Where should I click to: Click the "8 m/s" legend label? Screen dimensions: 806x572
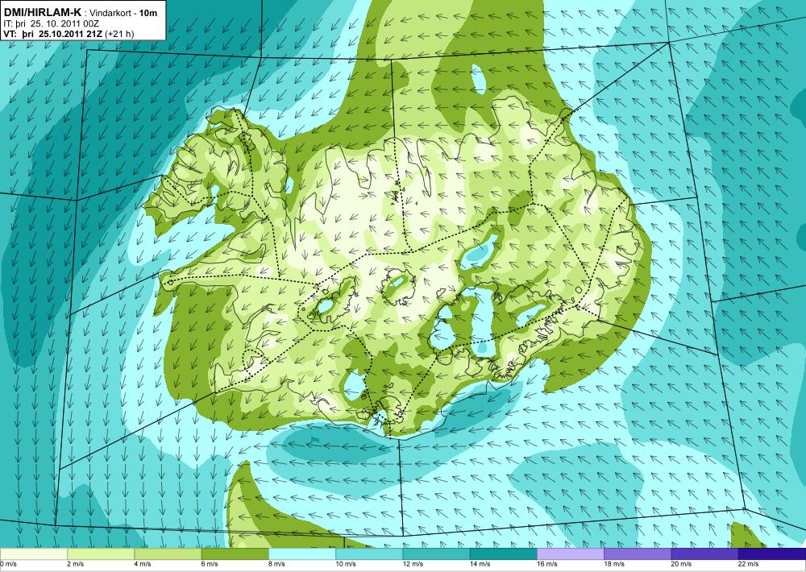(x=277, y=564)
